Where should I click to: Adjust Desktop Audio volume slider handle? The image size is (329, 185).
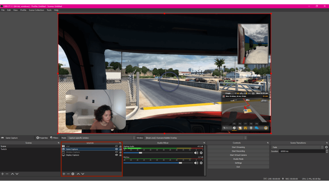coord(140,153)
